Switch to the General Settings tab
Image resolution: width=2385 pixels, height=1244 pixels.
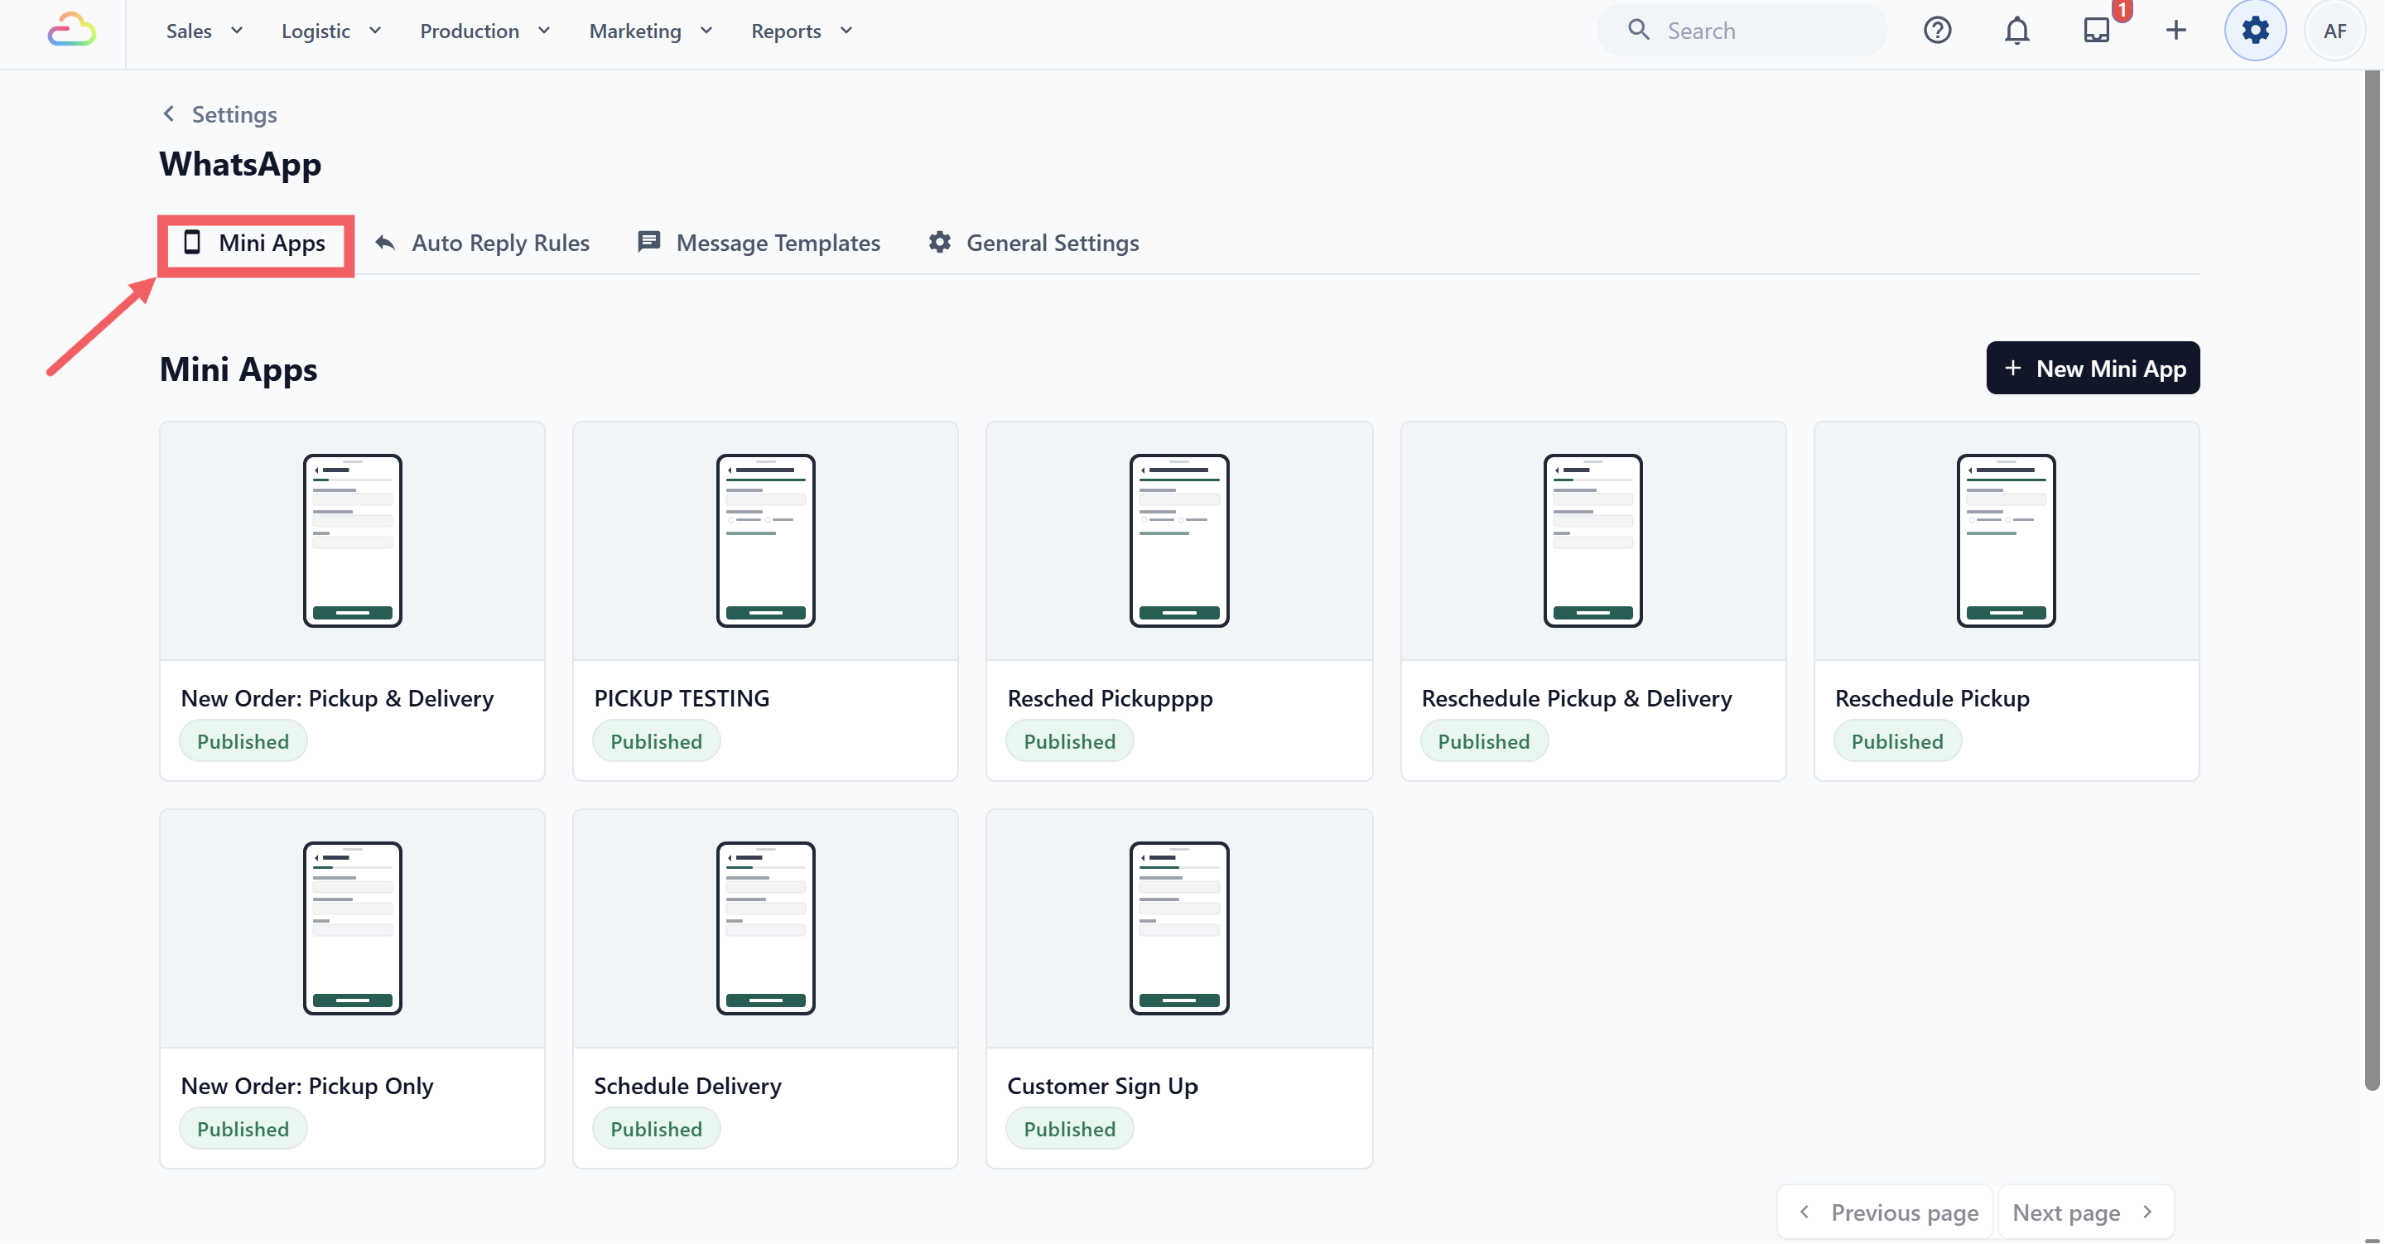[1034, 243]
